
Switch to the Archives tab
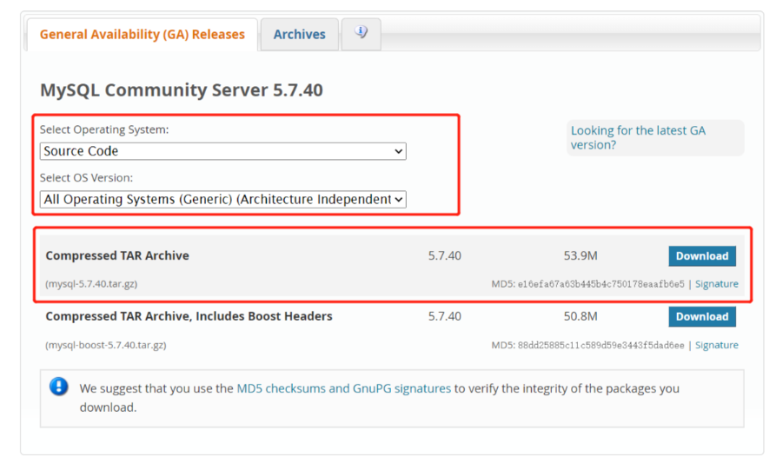pyautogui.click(x=299, y=35)
